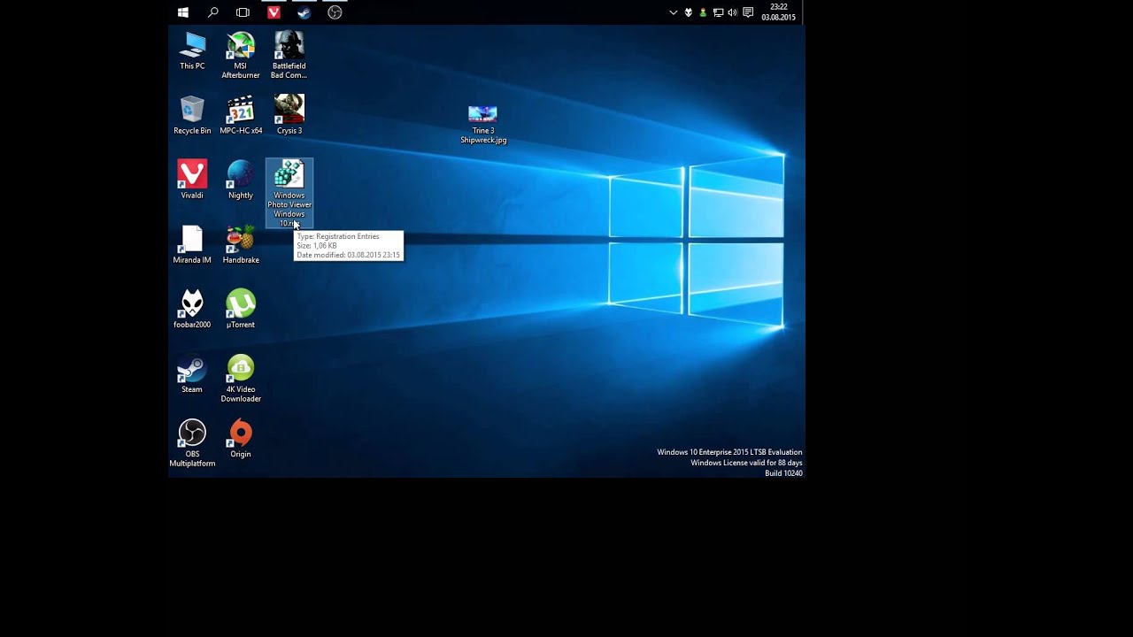Select the foobar2000 shortcut
This screenshot has width=1133, height=637.
pyautogui.click(x=192, y=310)
